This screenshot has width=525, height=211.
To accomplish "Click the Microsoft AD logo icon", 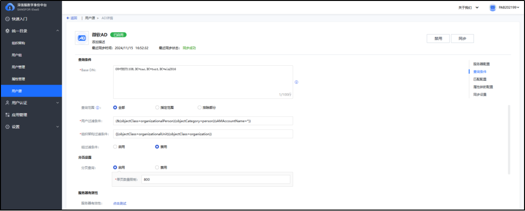I will coord(82,39).
